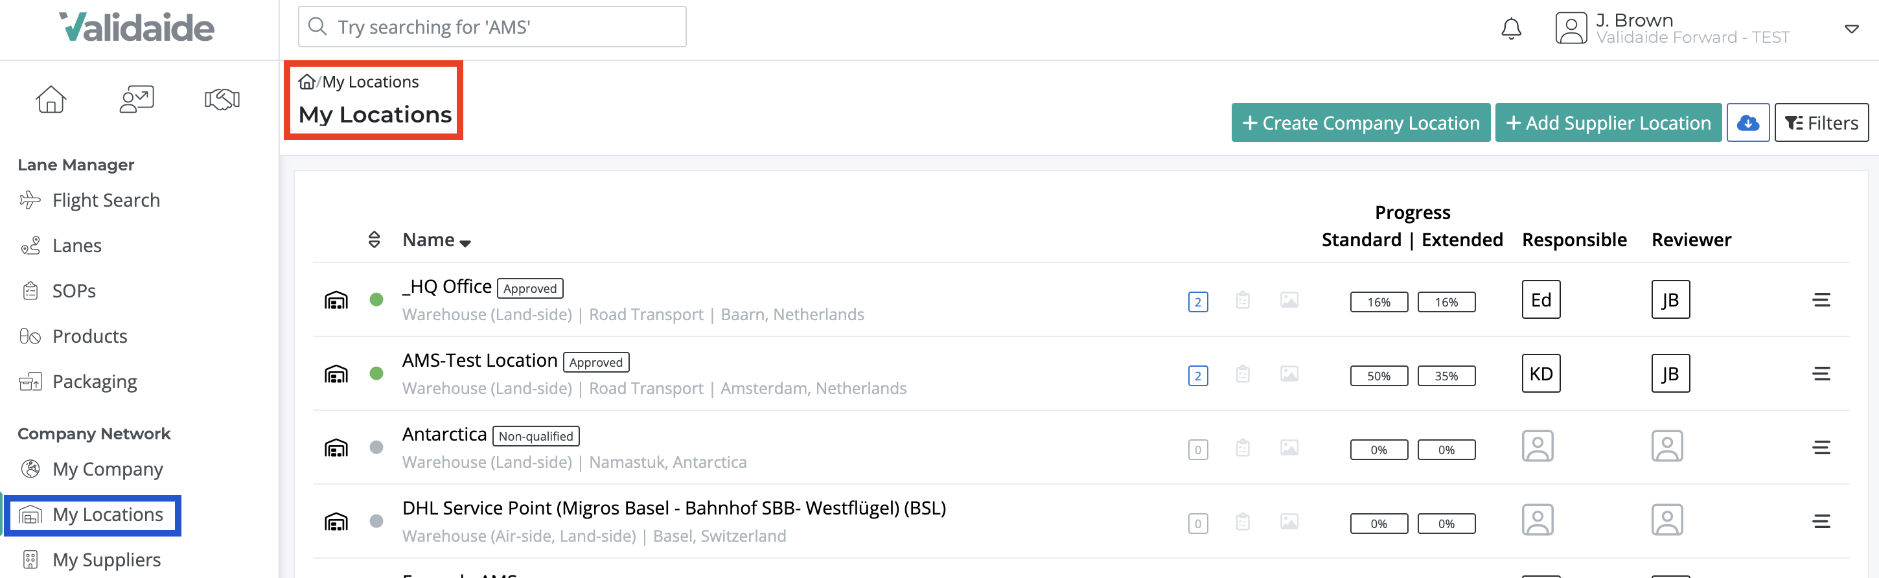Open the sidebar user dashboard icon
The width and height of the screenshot is (1879, 578).
coord(137,99)
